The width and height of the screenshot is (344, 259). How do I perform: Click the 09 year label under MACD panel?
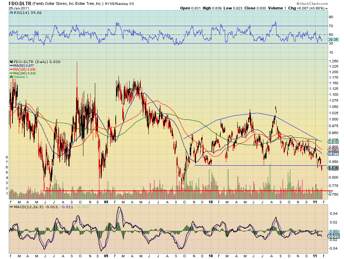[x=106, y=256]
